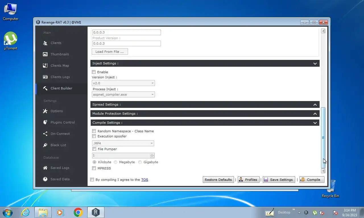Click the Thumbnails picture icon
Viewport: 364px width, 218px height.
coord(45,54)
